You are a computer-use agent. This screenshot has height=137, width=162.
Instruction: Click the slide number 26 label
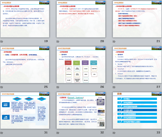click(102, 87)
